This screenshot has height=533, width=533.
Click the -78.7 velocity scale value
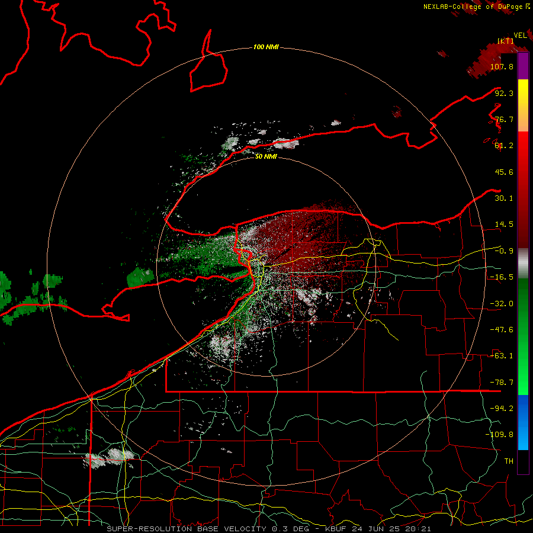tap(502, 383)
